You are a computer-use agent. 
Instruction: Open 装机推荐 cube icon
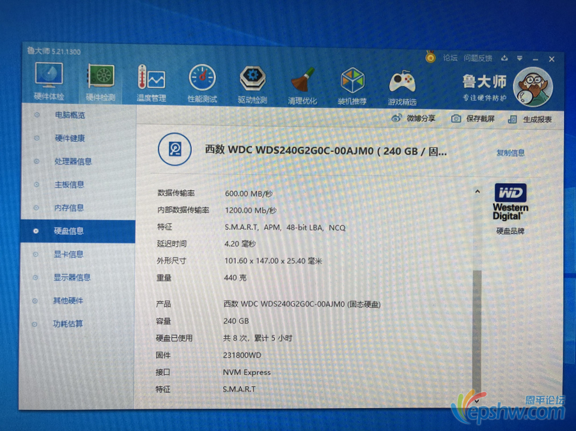tap(352, 86)
